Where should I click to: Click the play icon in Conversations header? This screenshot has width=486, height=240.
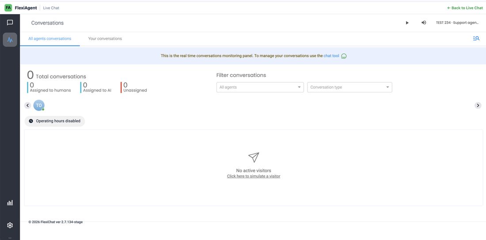click(407, 23)
